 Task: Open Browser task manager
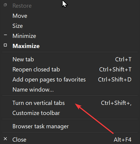pos(70,126)
